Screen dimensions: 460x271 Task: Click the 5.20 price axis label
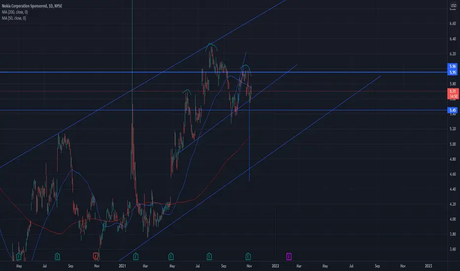tap(453, 129)
